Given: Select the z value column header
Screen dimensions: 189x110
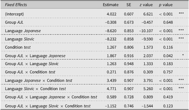Looking at the screenshot, I should point(146,5).
